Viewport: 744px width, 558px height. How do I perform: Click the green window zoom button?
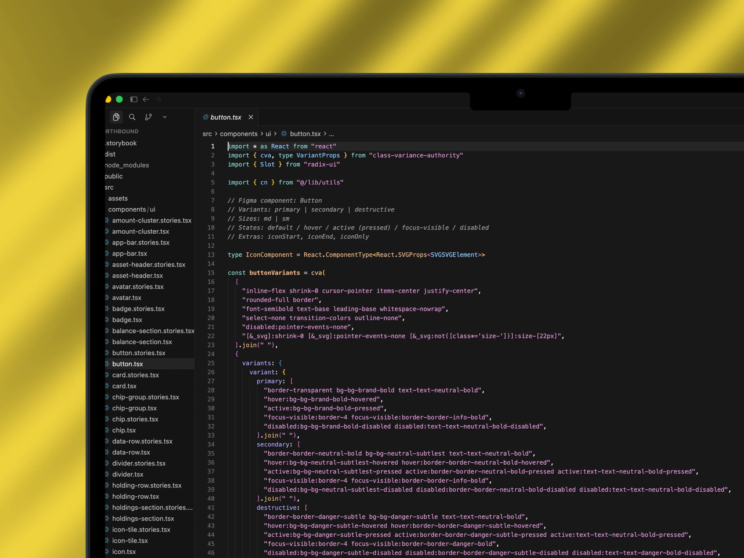pyautogui.click(x=119, y=100)
